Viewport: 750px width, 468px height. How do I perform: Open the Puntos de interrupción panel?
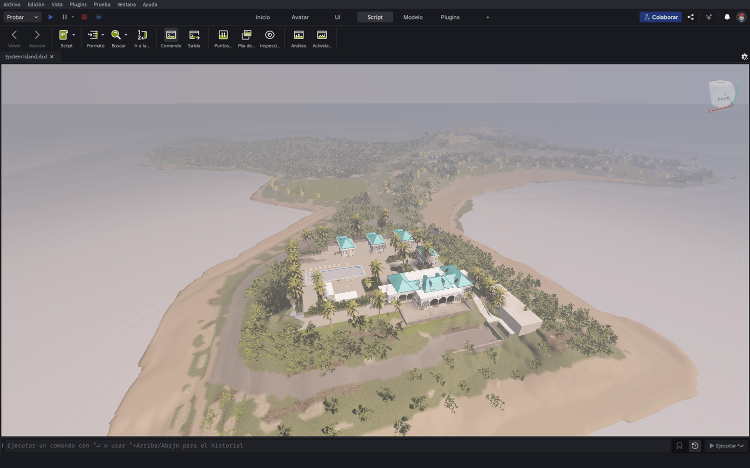pos(223,38)
